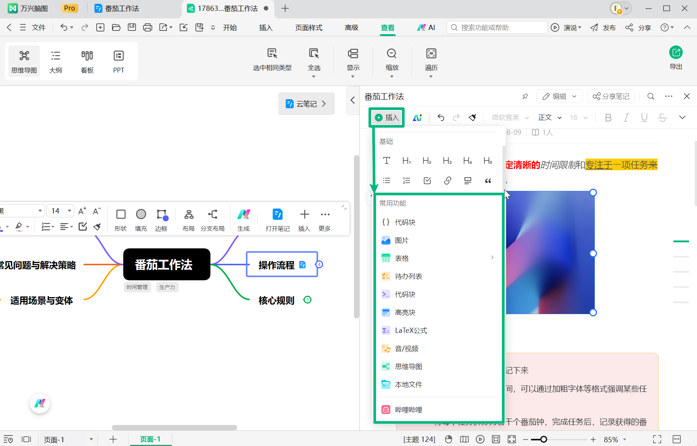Open the Page Style (页面样式) tab

308,28
